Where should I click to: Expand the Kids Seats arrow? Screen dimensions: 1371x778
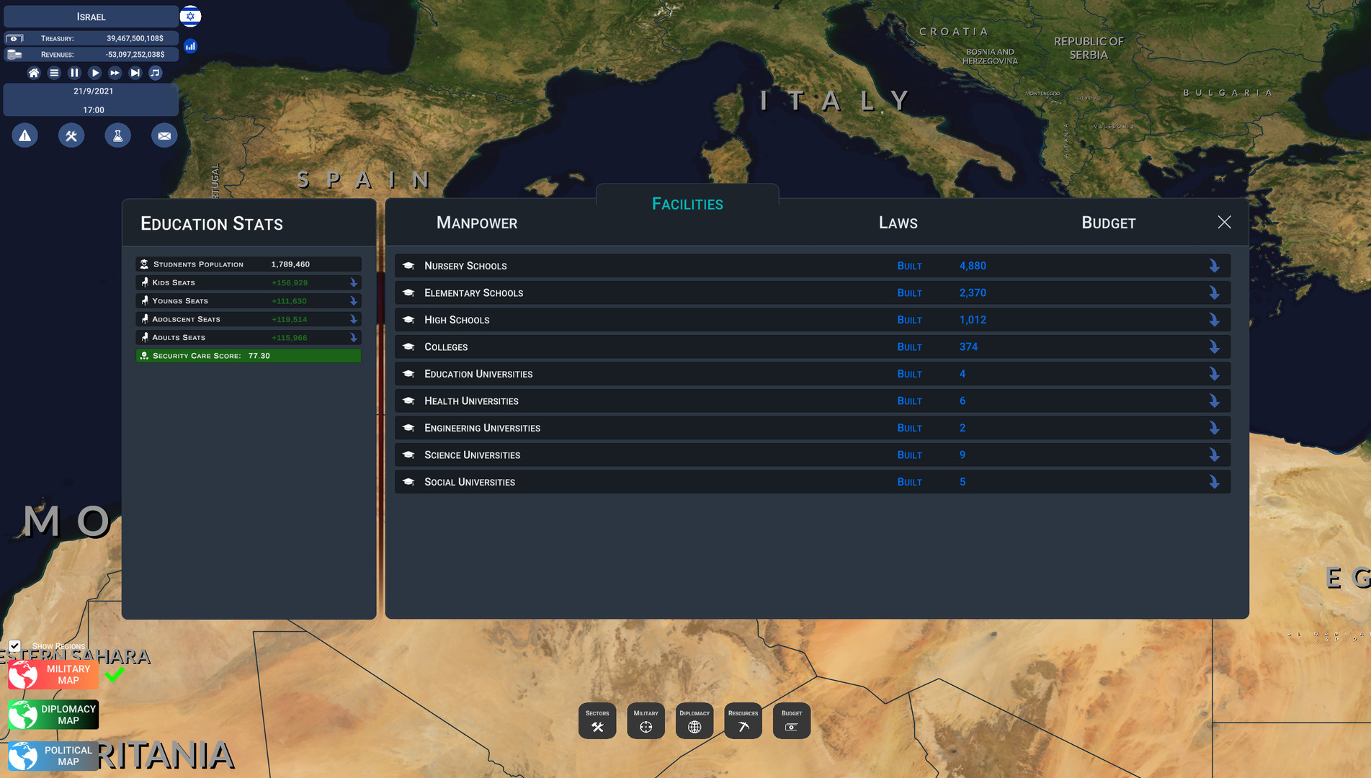click(x=353, y=283)
